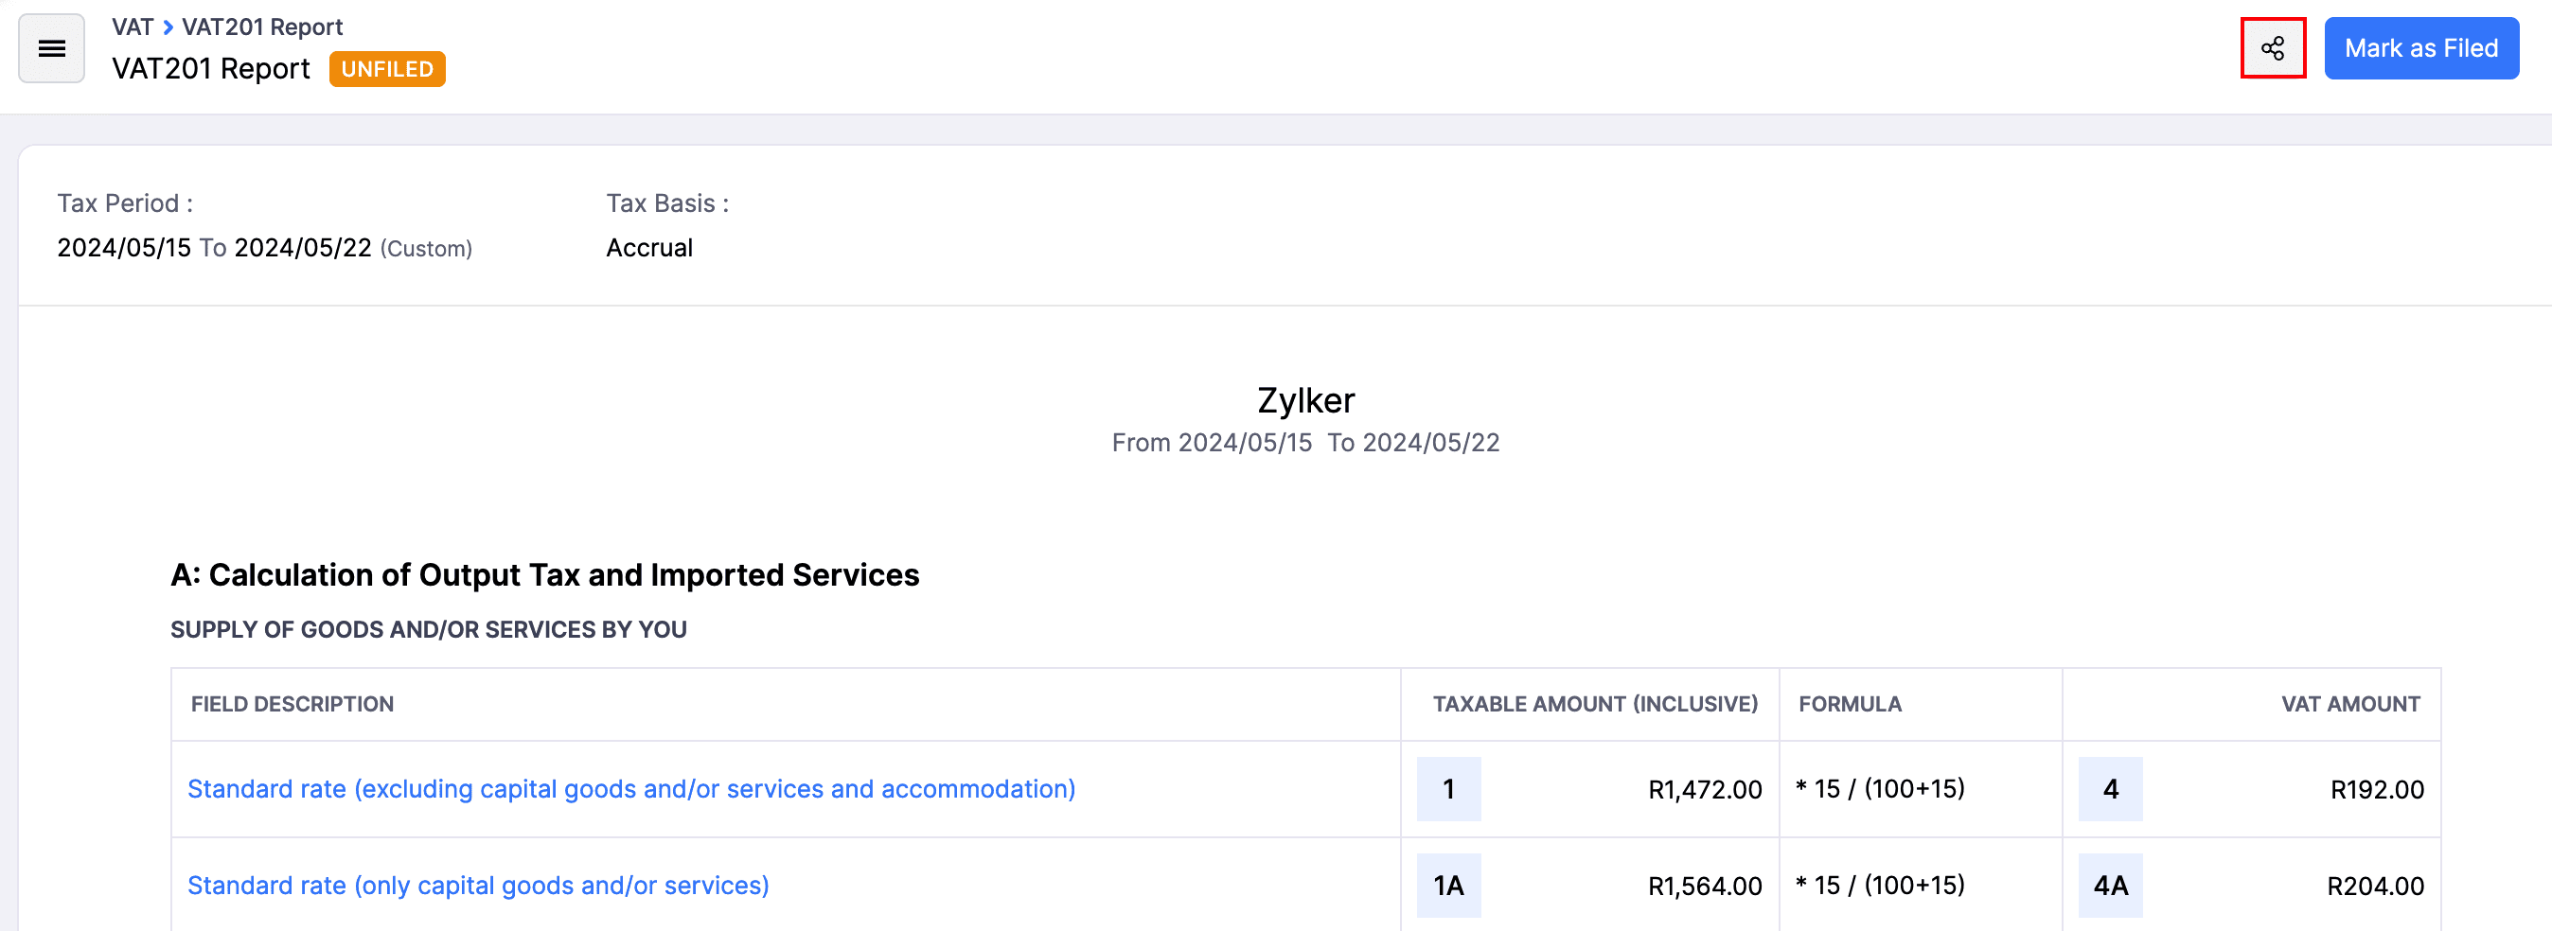Select field box 1A
The image size is (2552, 931).
pos(1447,885)
